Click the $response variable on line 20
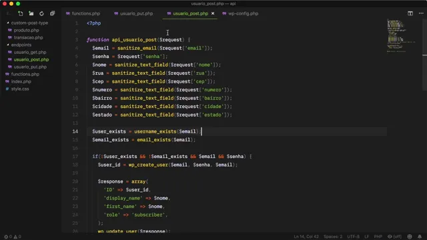This screenshot has width=427, height=240. point(110,181)
